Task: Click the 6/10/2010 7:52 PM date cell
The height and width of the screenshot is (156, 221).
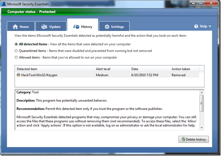Action: (x=144, y=75)
